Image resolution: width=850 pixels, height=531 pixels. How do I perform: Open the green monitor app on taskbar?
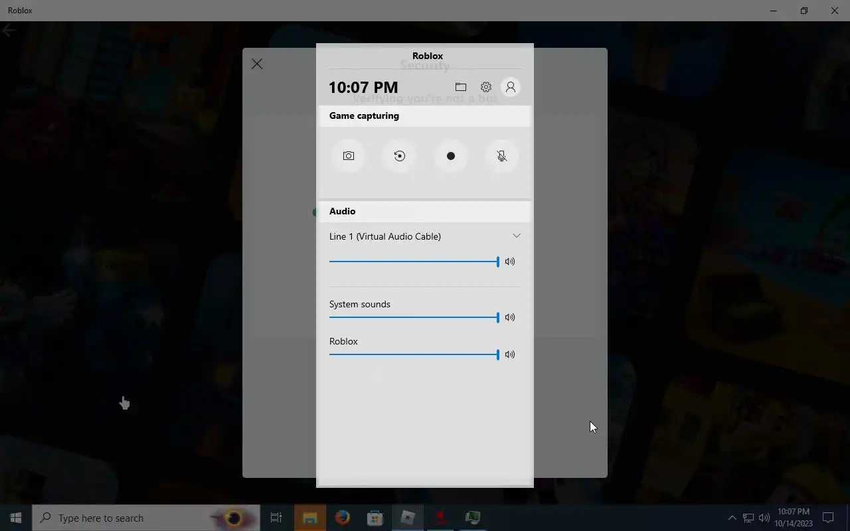tap(473, 518)
